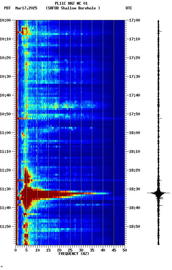Click the UTC timezone label

click(x=129, y=8)
